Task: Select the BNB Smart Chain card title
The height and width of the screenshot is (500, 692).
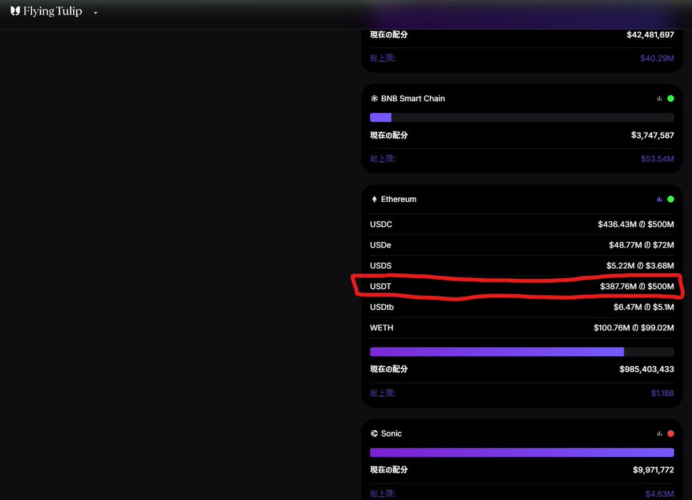Action: (413, 99)
